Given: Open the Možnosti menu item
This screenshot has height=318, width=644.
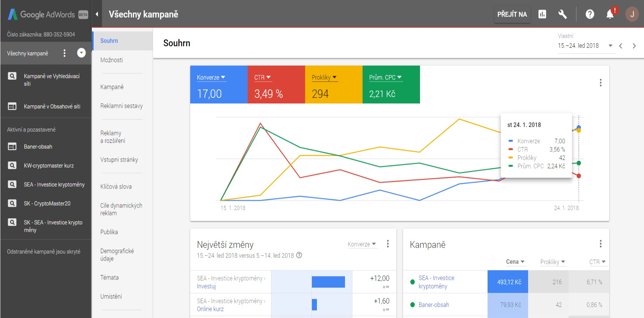Looking at the screenshot, I should [x=112, y=60].
